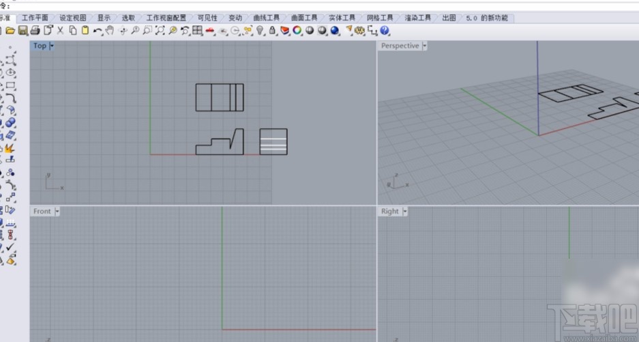Paste from clipboard icon
The width and height of the screenshot is (639, 342).
pyautogui.click(x=85, y=30)
